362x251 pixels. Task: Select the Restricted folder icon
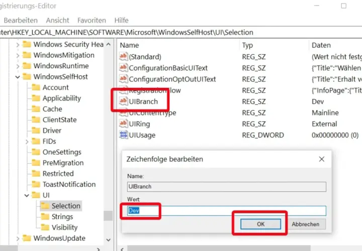click(x=36, y=173)
